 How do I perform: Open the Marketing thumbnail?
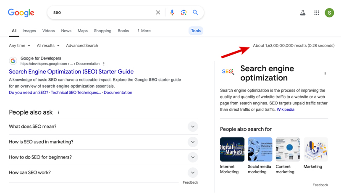[315, 149]
